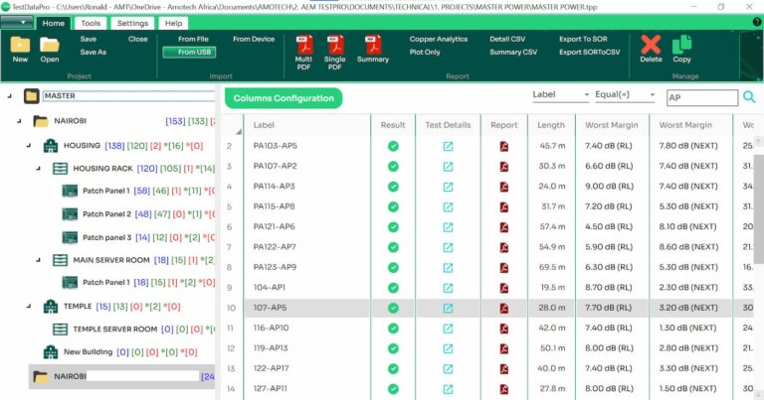Click the Close project button
The height and width of the screenshot is (400, 764).
pos(138,39)
